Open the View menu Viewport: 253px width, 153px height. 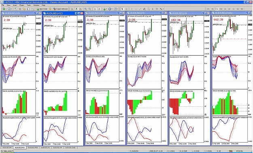[9, 5]
